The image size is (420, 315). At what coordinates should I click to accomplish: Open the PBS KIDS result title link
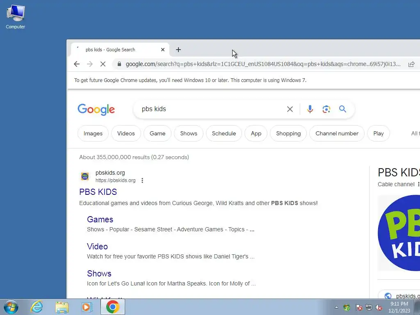point(98,192)
